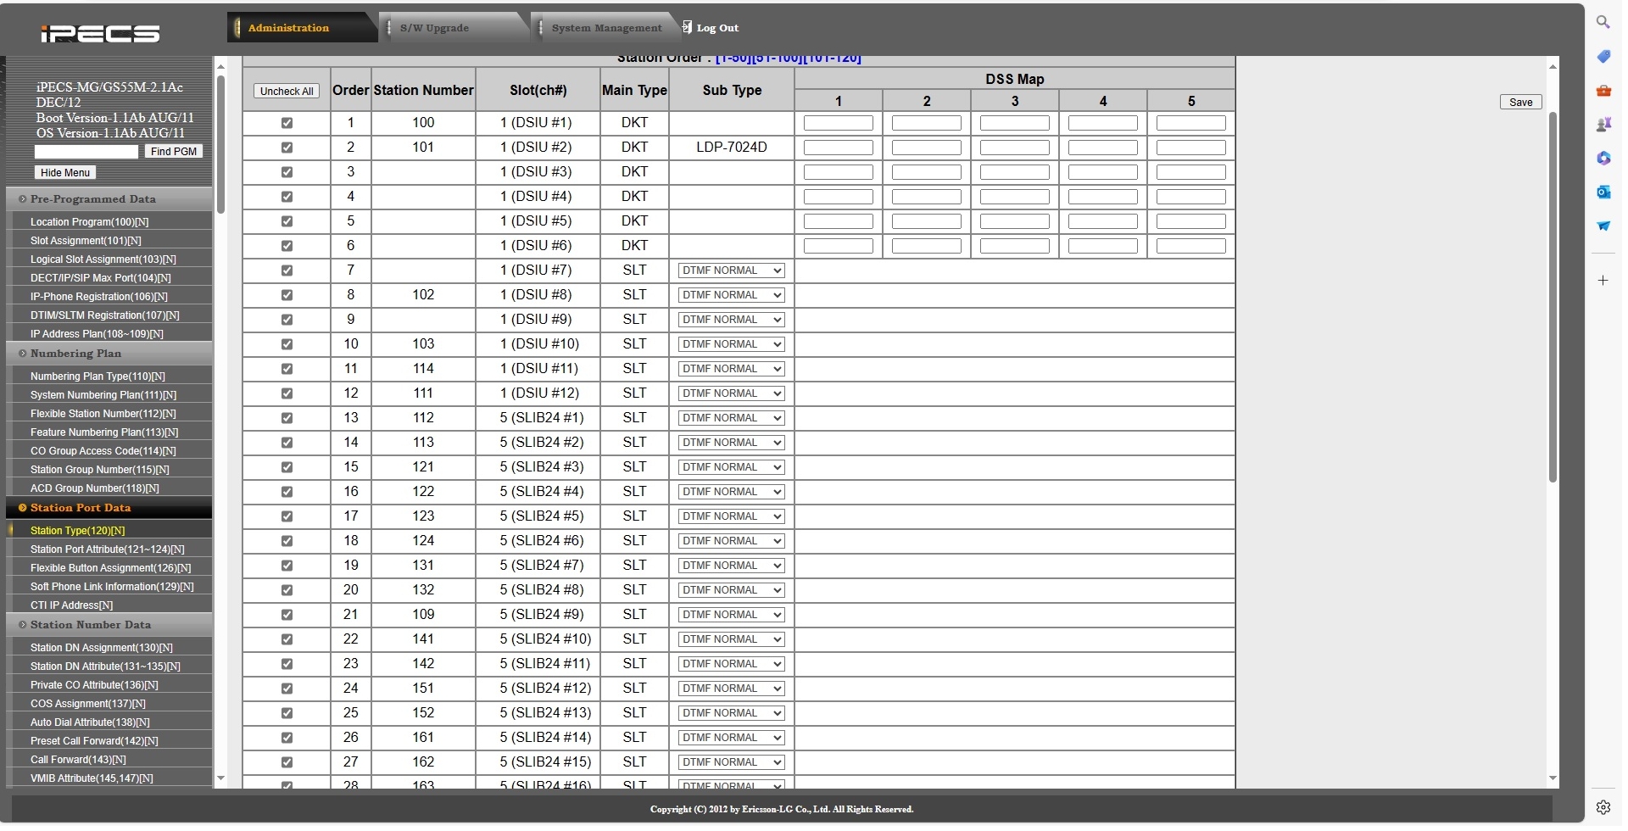This screenshot has width=1628, height=831.
Task: Open Sub Type dropdown for station 152
Action: tap(731, 713)
